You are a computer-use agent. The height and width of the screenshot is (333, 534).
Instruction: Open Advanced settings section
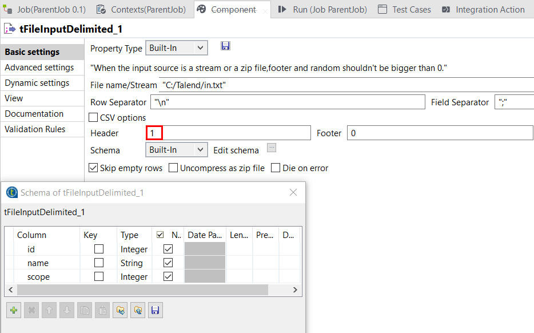tap(42, 68)
